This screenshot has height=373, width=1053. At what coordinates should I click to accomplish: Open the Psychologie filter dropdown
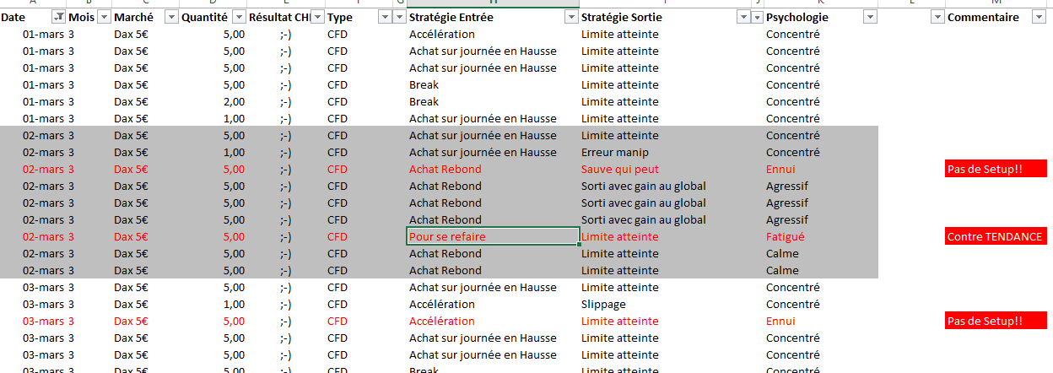coord(871,18)
